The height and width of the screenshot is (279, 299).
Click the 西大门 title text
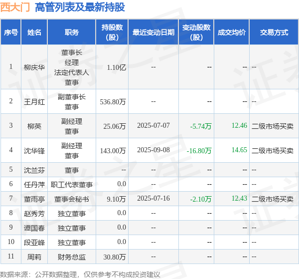point(15,7)
